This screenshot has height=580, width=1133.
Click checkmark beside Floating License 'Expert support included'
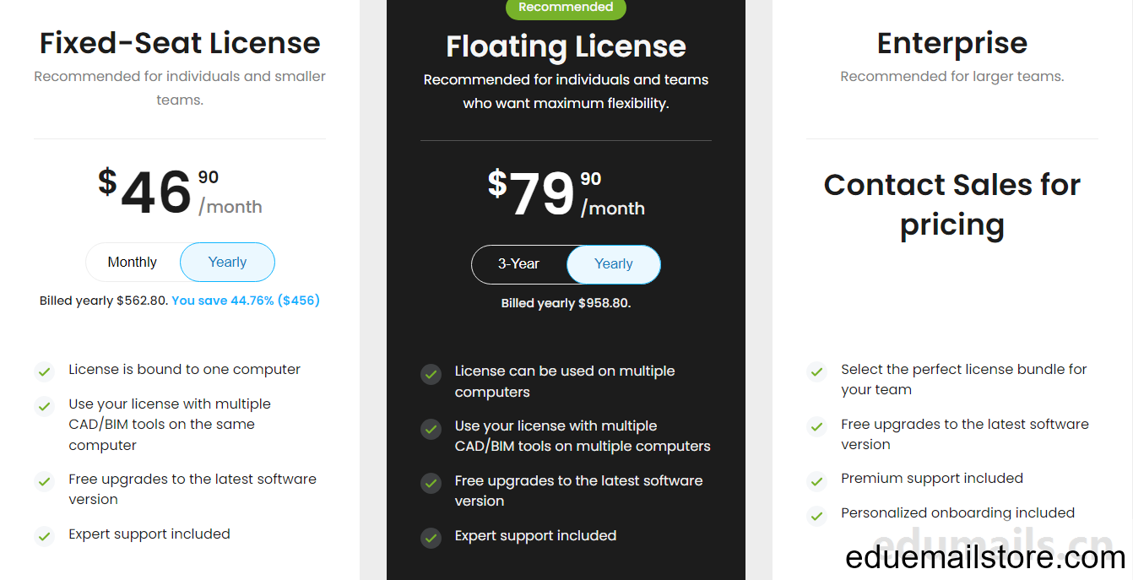(431, 537)
